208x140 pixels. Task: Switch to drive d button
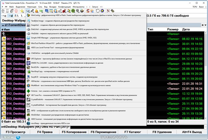(x=10, y=16)
